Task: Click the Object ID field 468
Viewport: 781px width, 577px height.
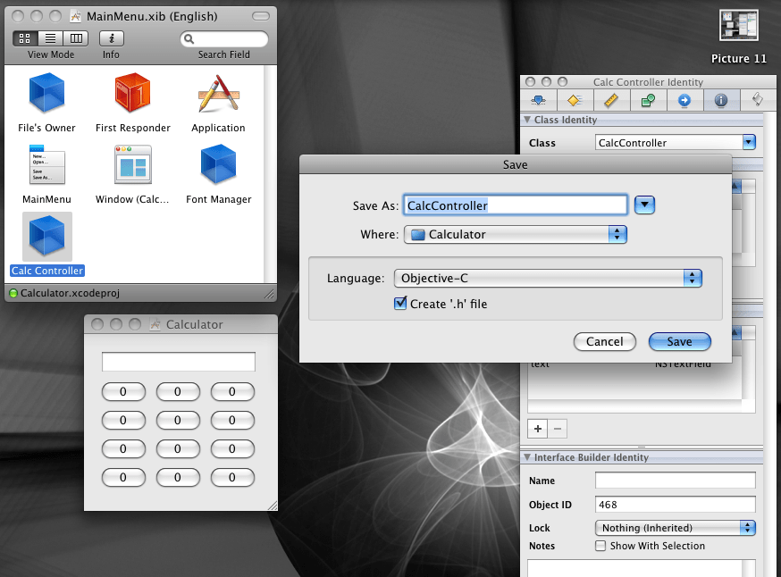Action: [675, 505]
